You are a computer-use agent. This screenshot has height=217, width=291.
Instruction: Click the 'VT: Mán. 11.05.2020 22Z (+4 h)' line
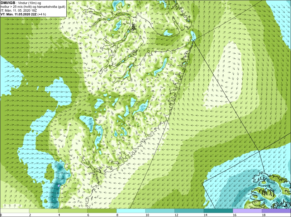[23, 14]
